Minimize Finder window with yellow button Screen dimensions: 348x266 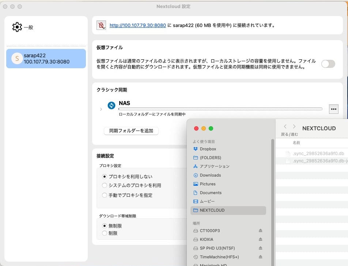pyautogui.click(x=204, y=128)
